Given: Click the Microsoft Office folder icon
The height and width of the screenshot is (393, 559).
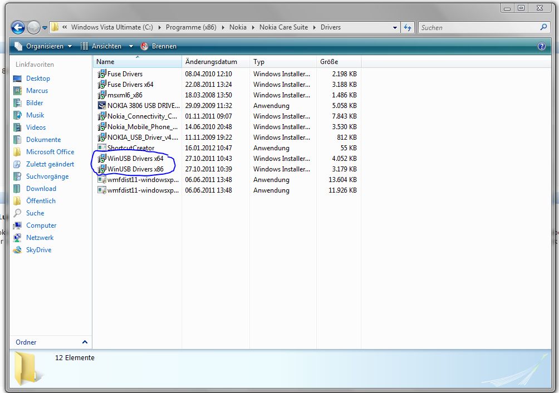Looking at the screenshot, I should point(17,152).
